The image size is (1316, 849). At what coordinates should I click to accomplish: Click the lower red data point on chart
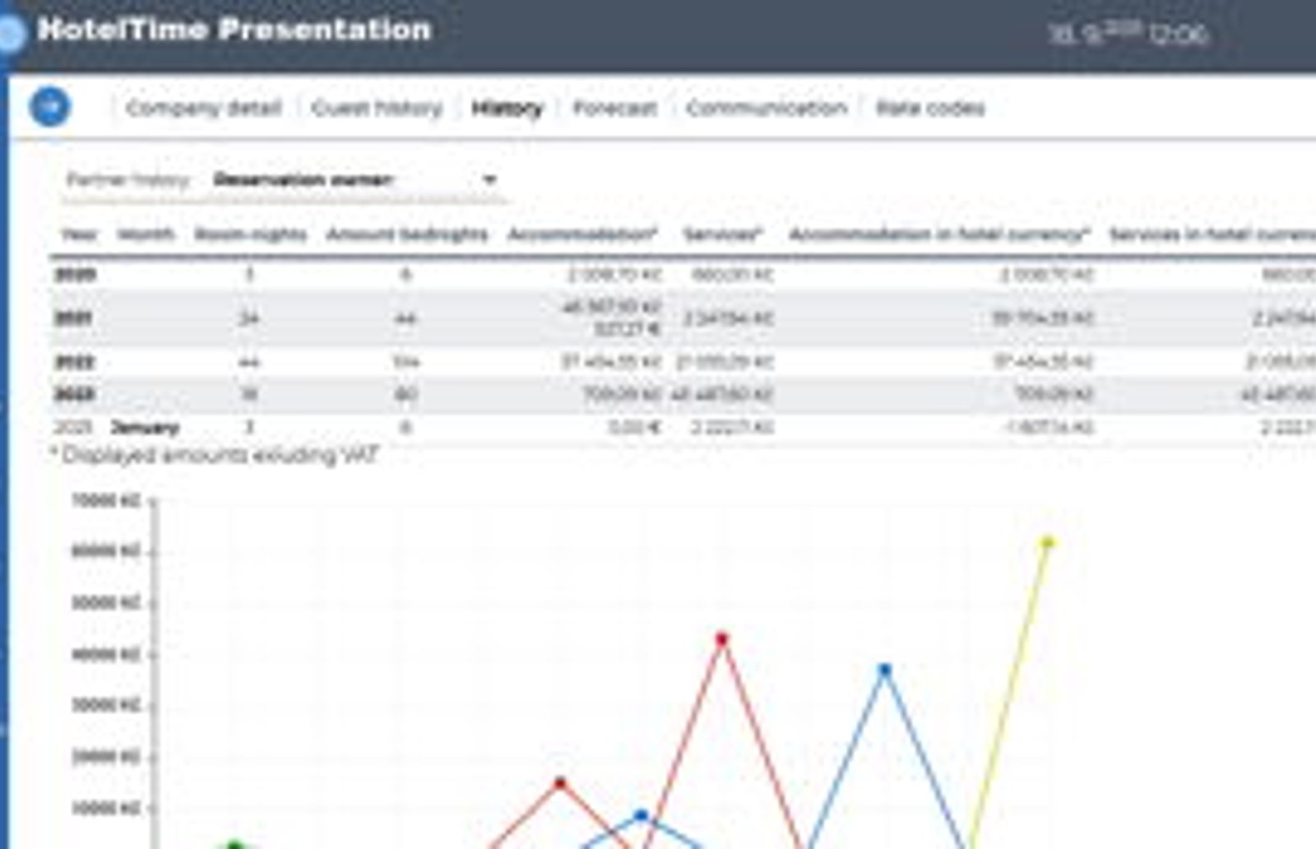pos(560,782)
